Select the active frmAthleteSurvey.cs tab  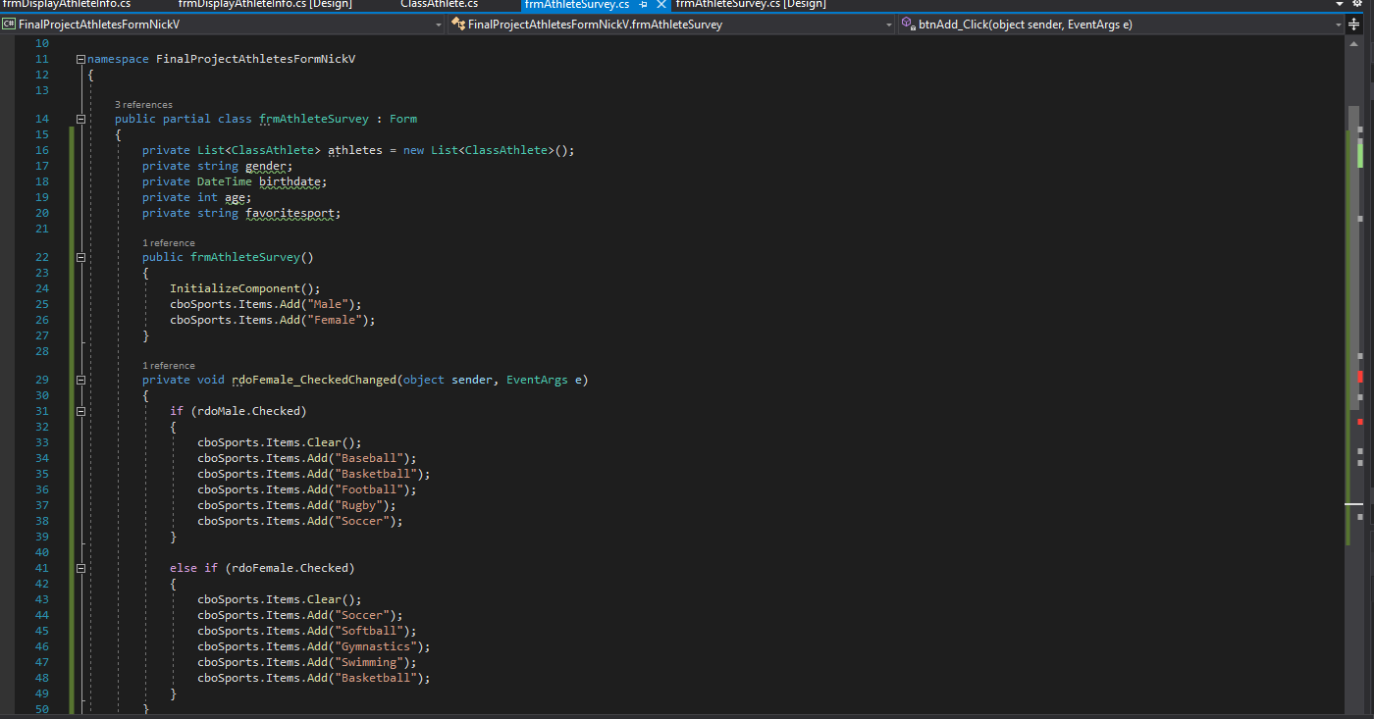[x=577, y=4]
